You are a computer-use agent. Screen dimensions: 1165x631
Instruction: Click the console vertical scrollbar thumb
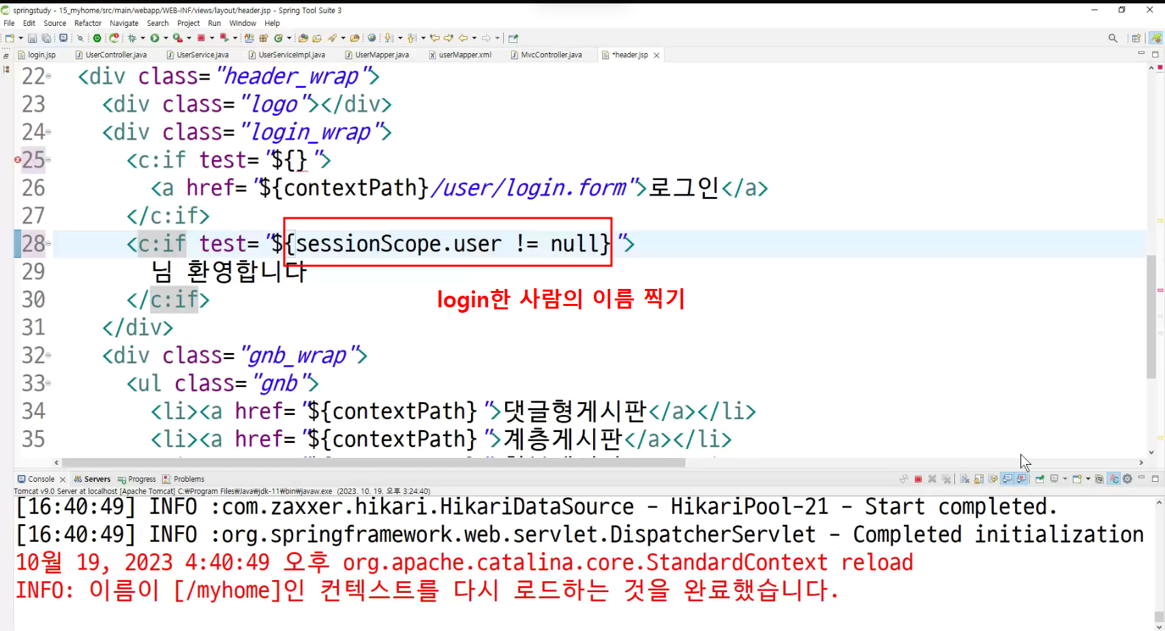click(x=1159, y=617)
